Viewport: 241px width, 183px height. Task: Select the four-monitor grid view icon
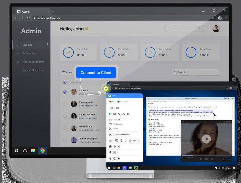[x=117, y=108]
